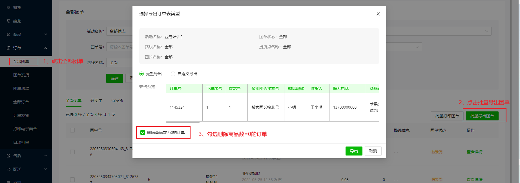This screenshot has width=520, height=183.
Task: Switch to the 开团中 tab
Action: (96, 100)
